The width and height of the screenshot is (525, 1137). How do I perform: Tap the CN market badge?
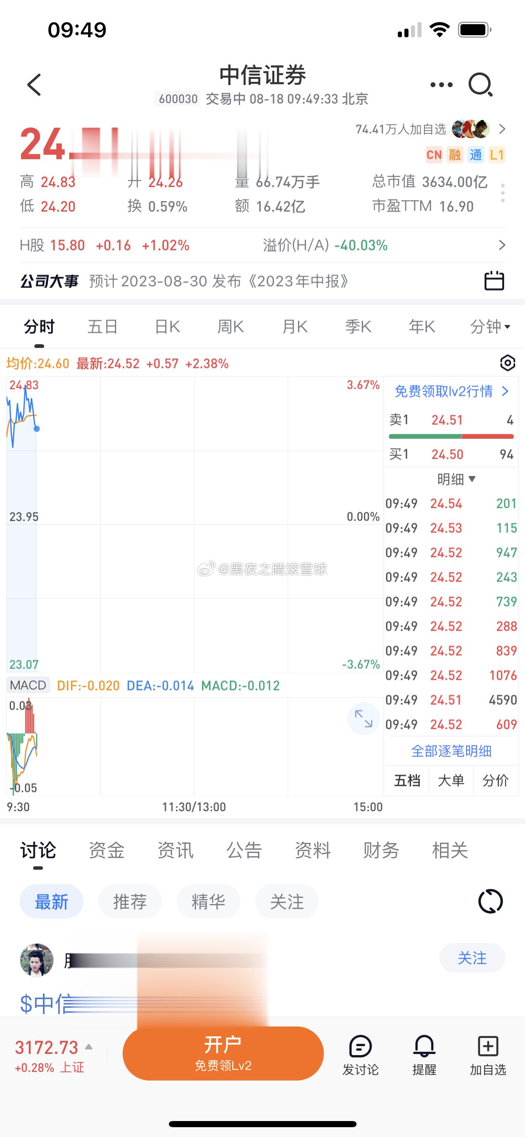point(434,155)
